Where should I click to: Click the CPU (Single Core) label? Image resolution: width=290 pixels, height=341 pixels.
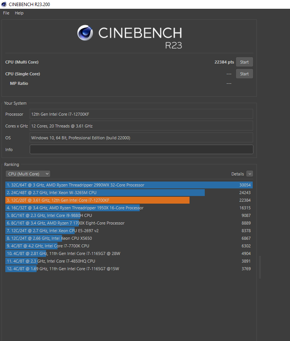[x=22, y=74]
